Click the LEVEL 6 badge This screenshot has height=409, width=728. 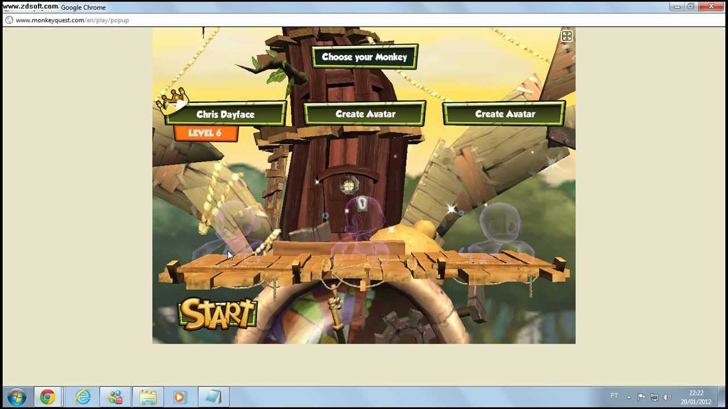pos(205,133)
